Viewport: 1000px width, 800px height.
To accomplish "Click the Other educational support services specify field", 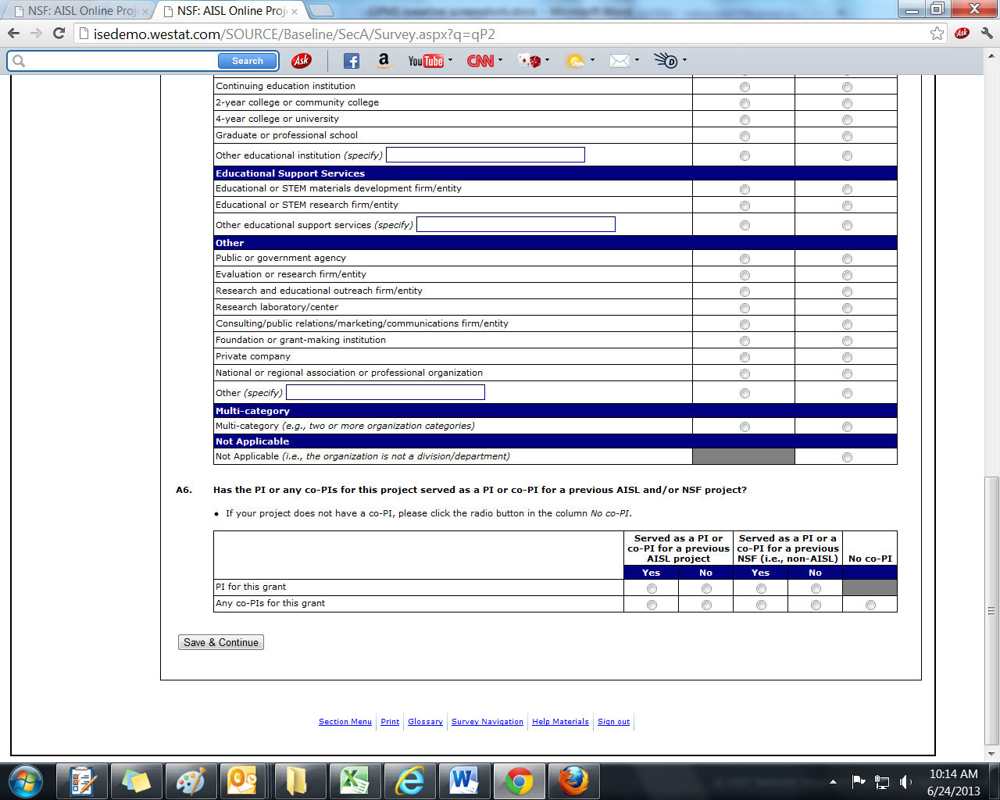I will pyautogui.click(x=516, y=224).
